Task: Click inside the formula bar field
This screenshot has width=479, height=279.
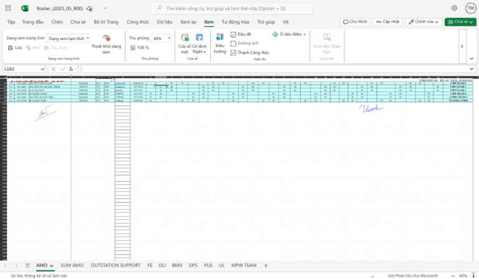Action: [x=274, y=69]
